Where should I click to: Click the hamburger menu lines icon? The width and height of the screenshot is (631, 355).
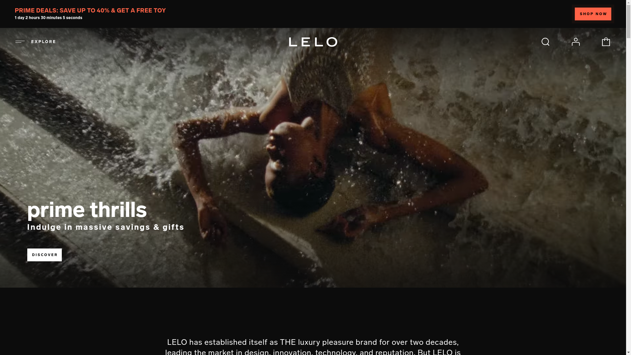pyautogui.click(x=20, y=42)
